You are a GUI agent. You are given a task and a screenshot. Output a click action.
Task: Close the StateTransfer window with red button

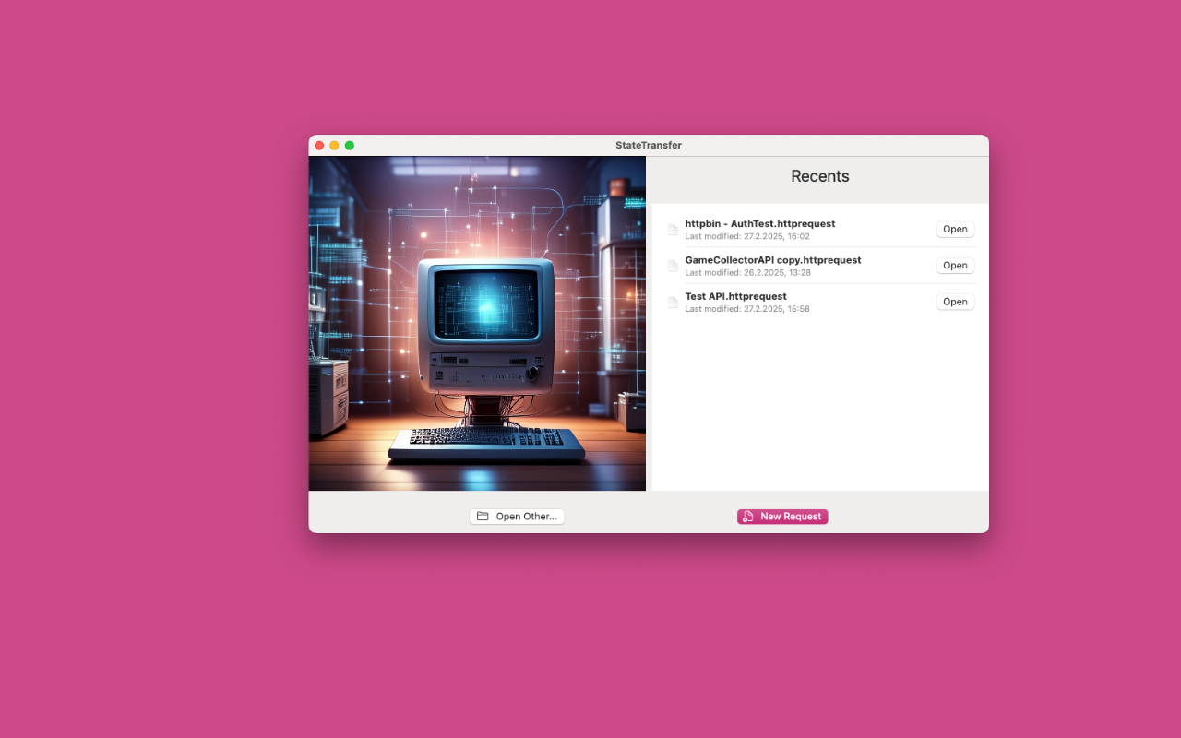pyautogui.click(x=319, y=146)
